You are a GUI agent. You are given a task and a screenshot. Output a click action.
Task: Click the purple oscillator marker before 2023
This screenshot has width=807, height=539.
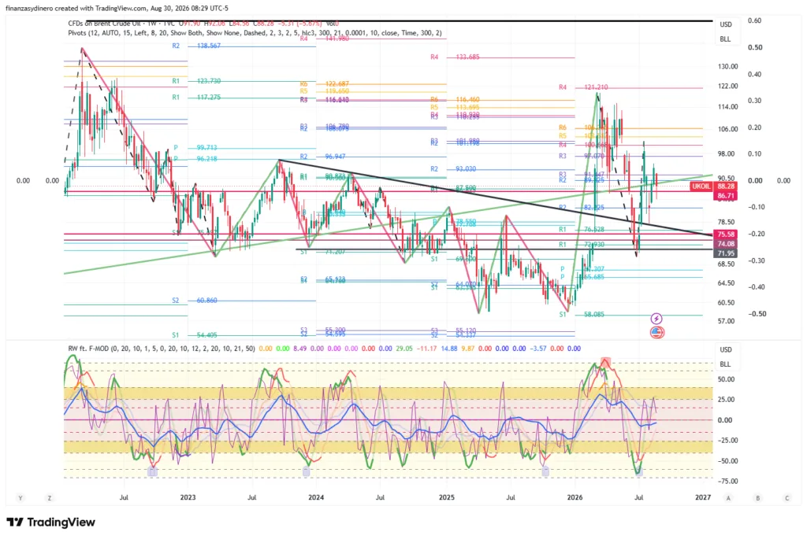152,471
